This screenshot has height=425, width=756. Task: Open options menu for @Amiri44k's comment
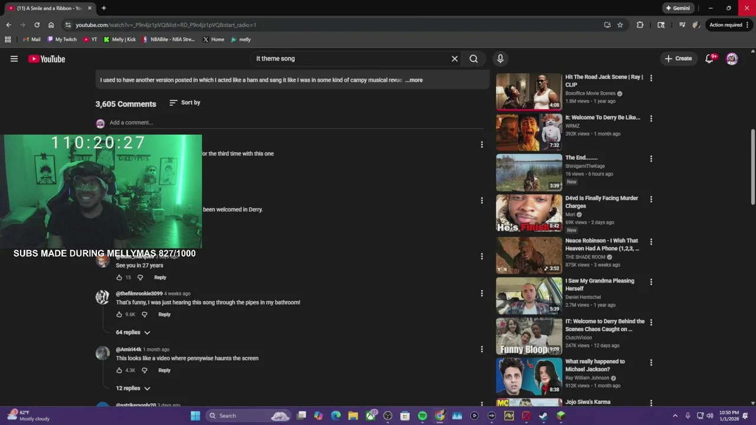point(481,349)
